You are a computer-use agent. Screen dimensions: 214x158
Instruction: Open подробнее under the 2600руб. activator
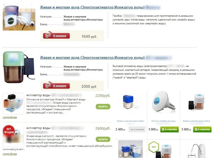click(x=10, y=154)
